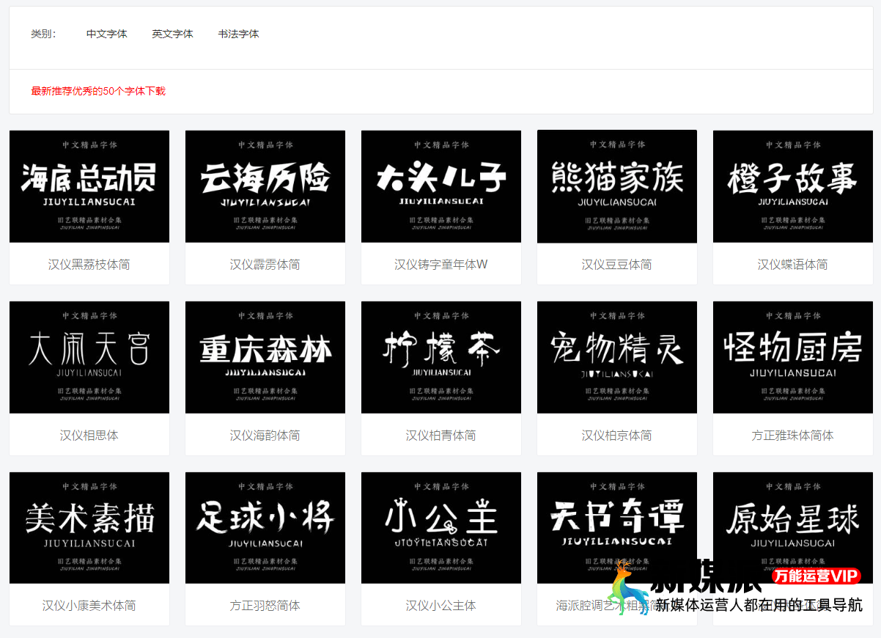
Task: Switch to the 英文字体 category
Action: tap(173, 34)
